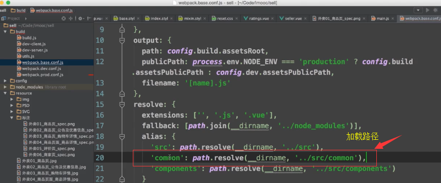Click scroll-from-source target icon in Project panel
The height and width of the screenshot is (183, 441).
tap(64, 19)
